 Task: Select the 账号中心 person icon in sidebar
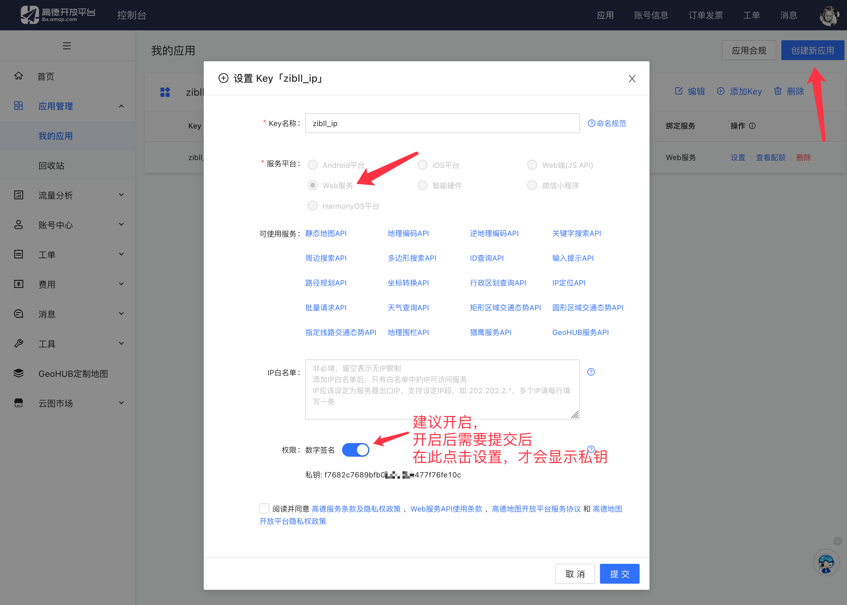point(19,224)
